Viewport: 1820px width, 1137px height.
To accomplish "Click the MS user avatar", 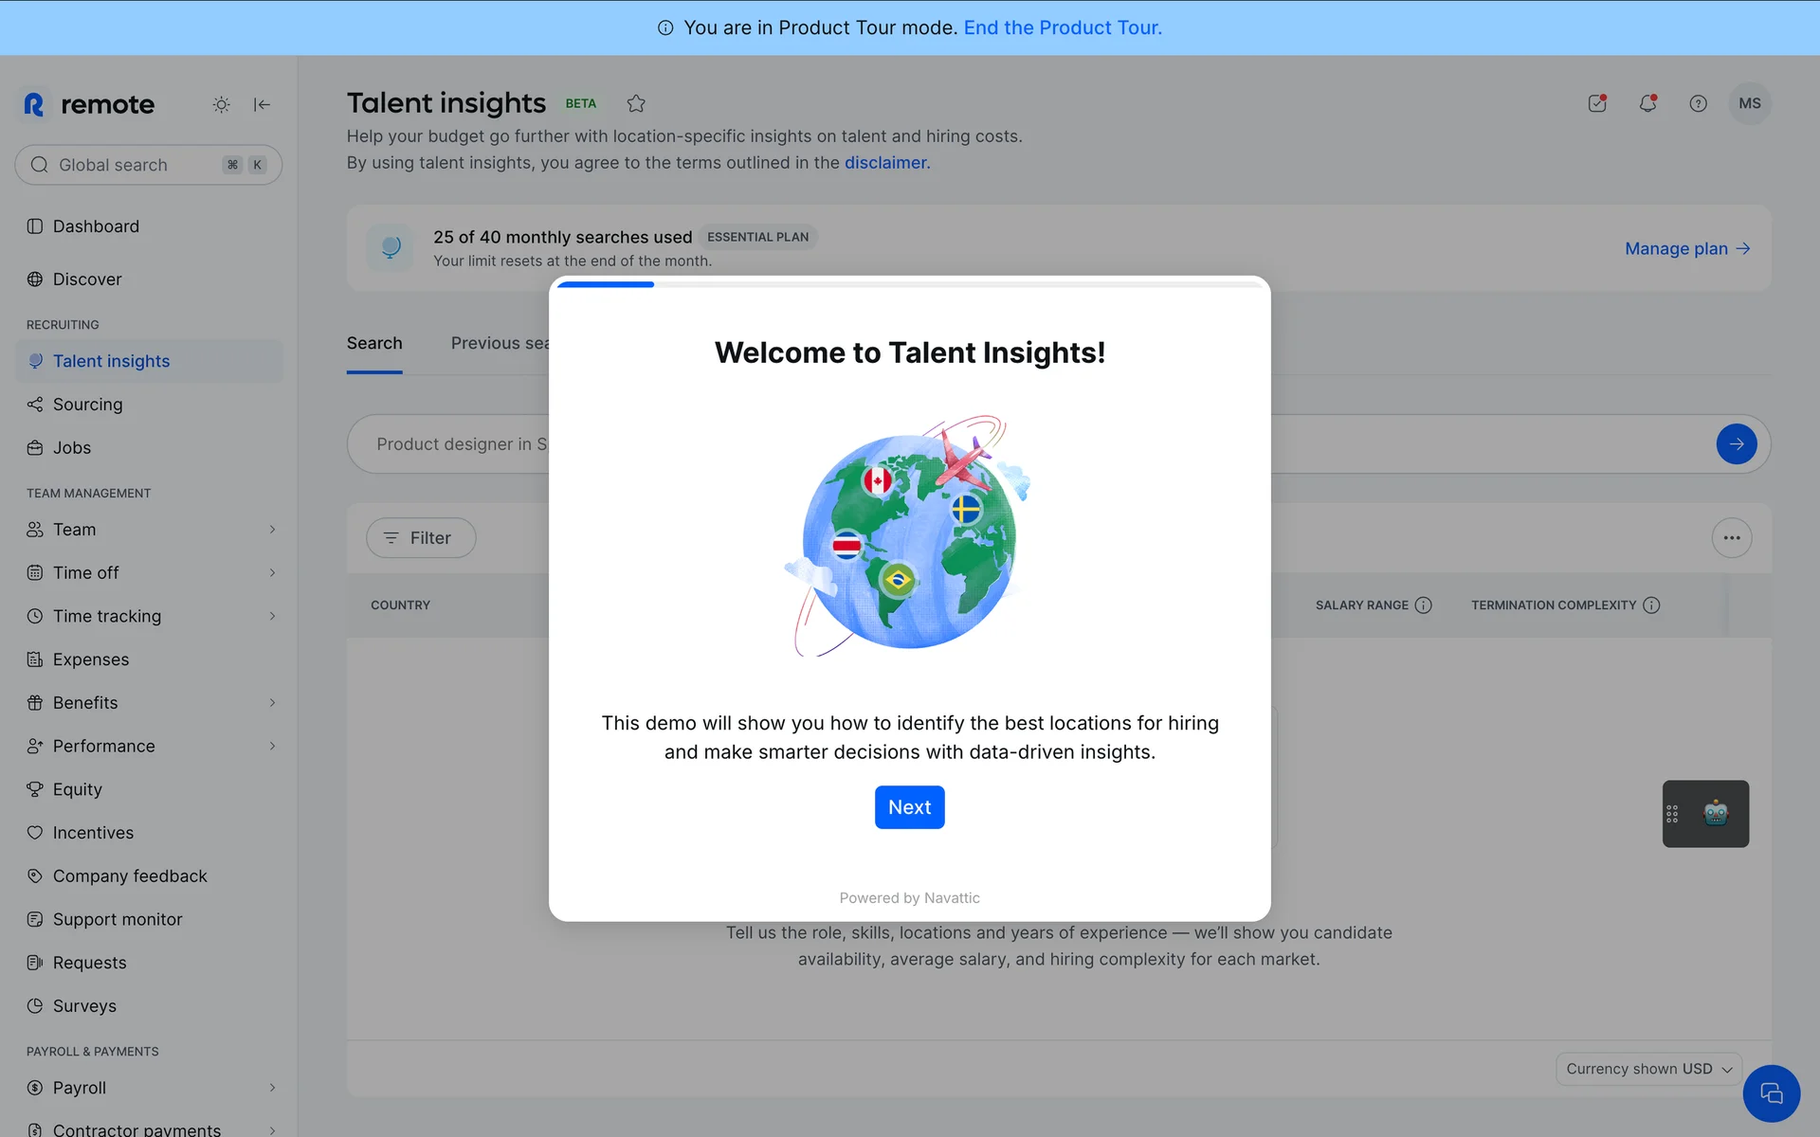I will click(1749, 103).
